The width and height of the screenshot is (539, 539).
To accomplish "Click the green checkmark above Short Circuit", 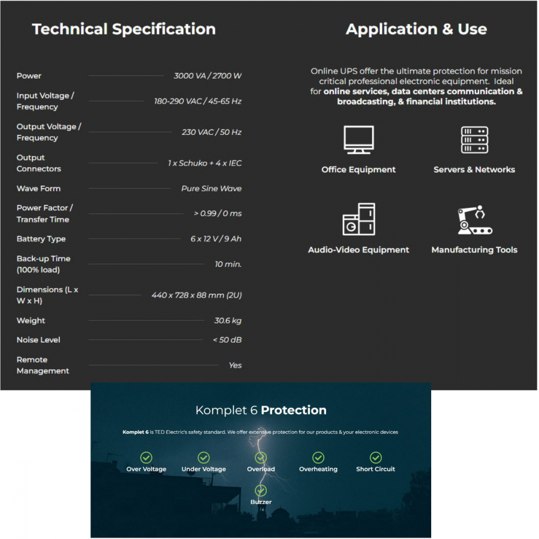I will tap(376, 458).
